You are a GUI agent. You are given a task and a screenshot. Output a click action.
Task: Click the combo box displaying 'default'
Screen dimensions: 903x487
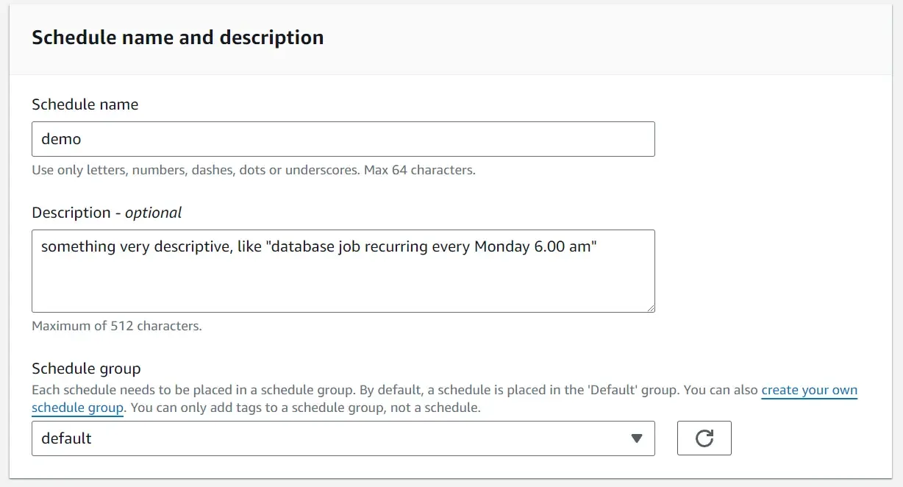pos(343,438)
